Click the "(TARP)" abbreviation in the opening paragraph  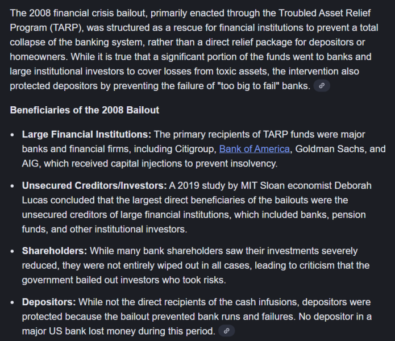coord(64,27)
